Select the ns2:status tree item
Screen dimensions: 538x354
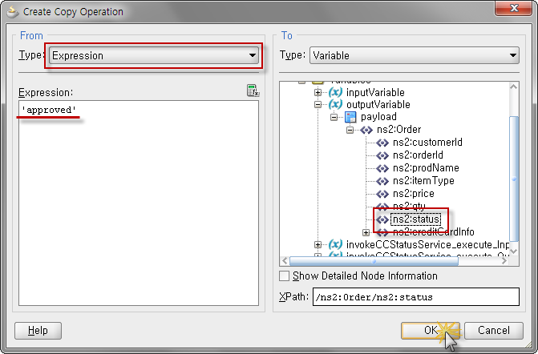click(x=415, y=219)
